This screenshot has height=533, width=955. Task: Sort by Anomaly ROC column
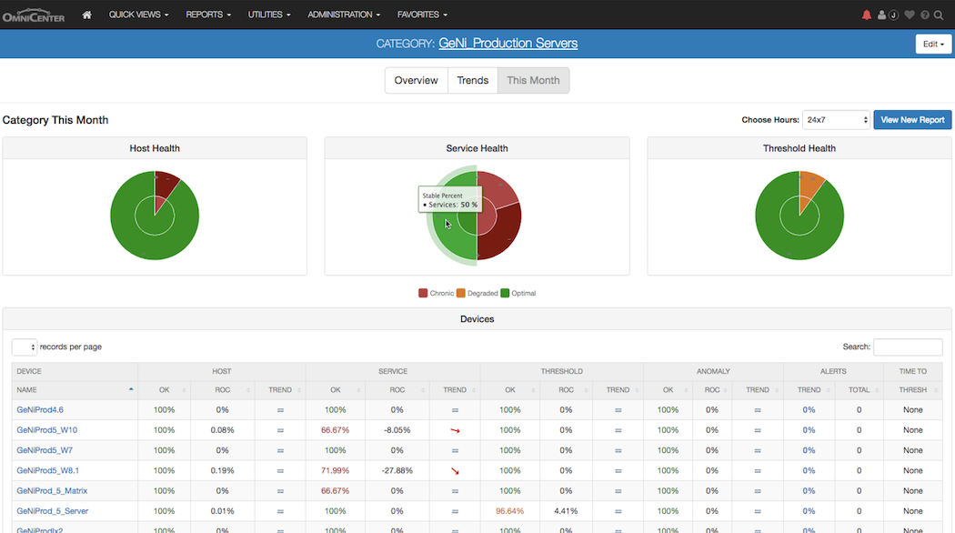coord(712,390)
